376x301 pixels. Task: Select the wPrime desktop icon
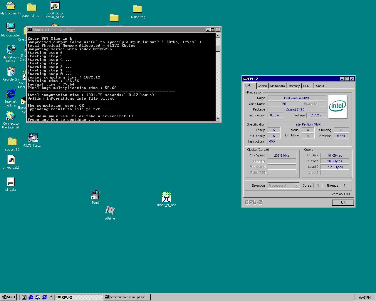pyautogui.click(x=110, y=213)
